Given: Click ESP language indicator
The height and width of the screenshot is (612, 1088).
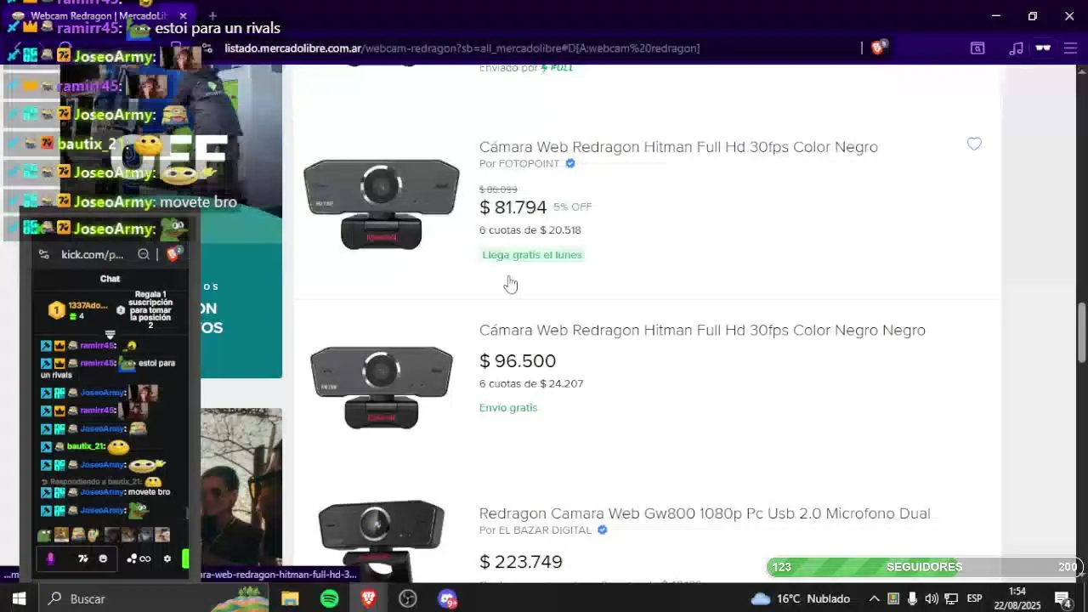Looking at the screenshot, I should coord(974,598).
